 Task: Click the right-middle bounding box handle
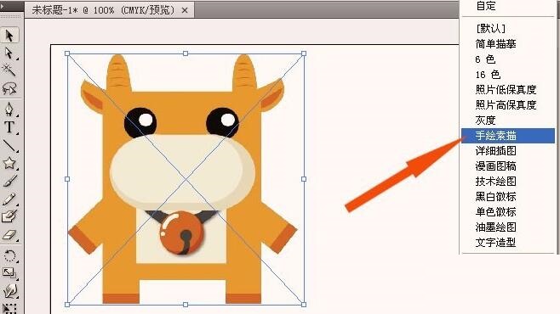click(304, 179)
